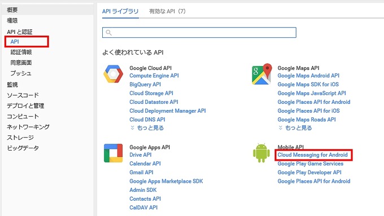Click the Google Cloud API hexagon icon
The image size is (384, 216).
click(113, 74)
